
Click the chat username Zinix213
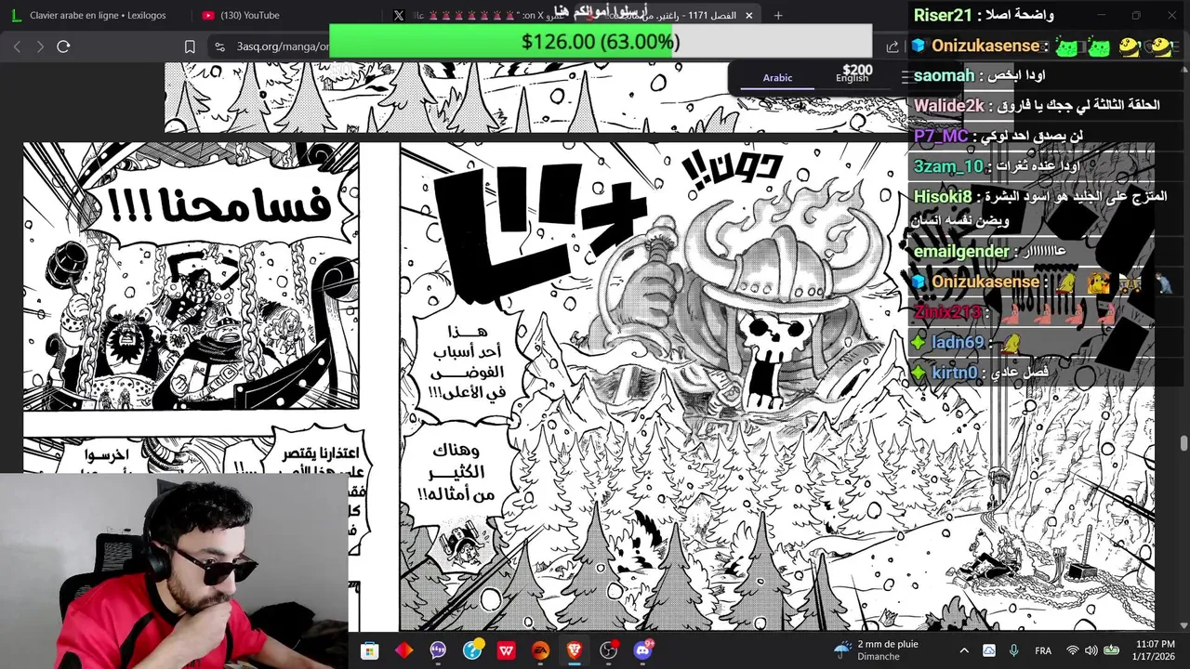pos(946,311)
